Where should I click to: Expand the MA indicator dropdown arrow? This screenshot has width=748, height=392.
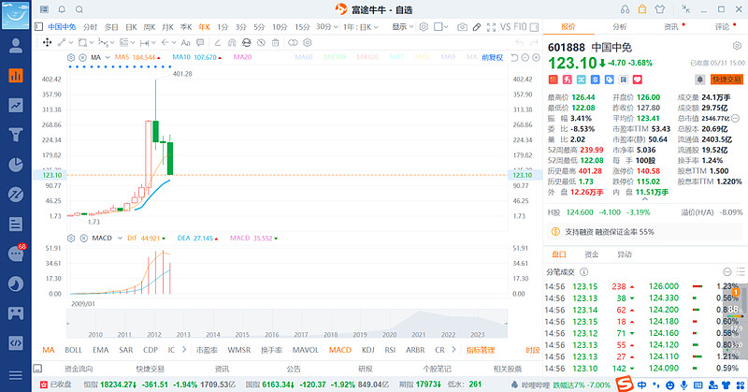coord(108,57)
